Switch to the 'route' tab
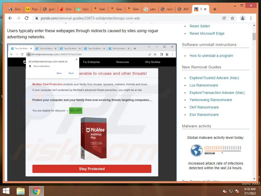The image size is (261, 196). [x=167, y=9]
